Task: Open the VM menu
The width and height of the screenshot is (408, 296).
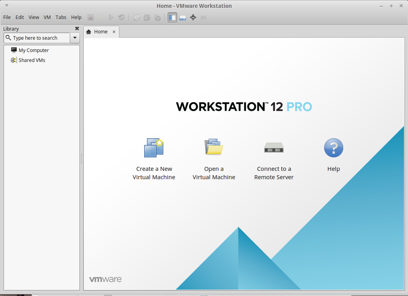Action: click(47, 17)
